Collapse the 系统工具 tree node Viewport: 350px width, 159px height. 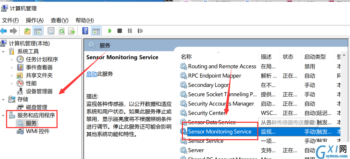(3, 51)
